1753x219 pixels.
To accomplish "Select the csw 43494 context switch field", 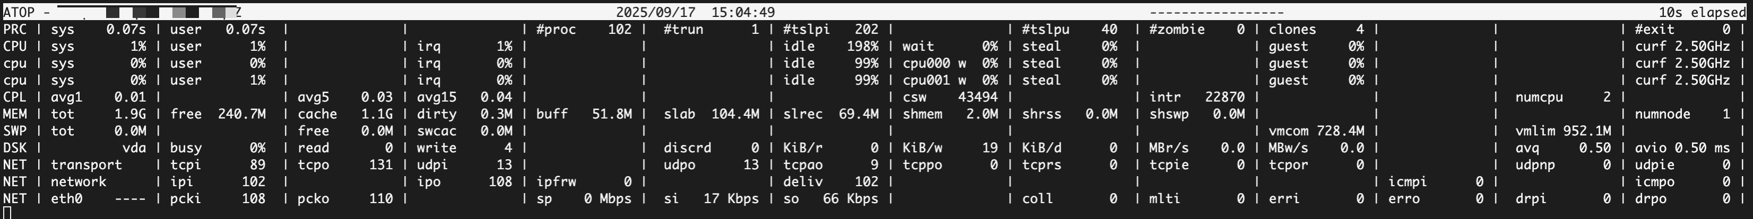I will pyautogui.click(x=950, y=97).
